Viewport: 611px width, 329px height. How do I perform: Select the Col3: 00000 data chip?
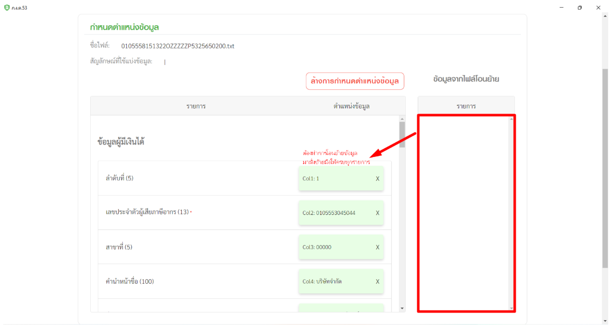(x=335, y=247)
